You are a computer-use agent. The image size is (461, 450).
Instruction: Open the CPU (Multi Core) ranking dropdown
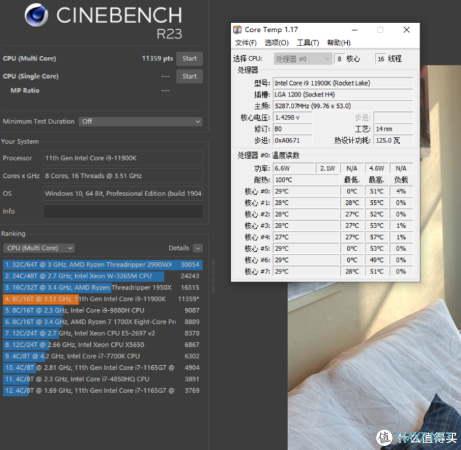(39, 248)
